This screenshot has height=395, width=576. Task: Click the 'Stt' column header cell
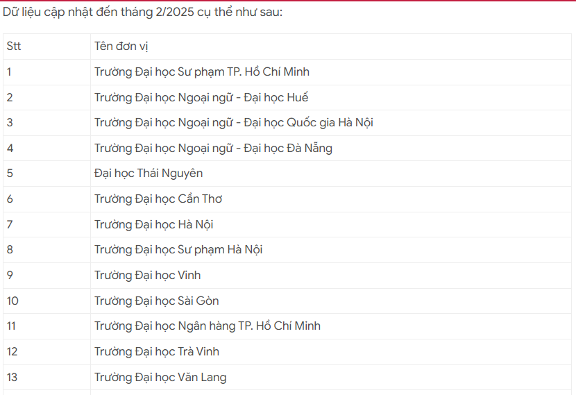click(14, 47)
